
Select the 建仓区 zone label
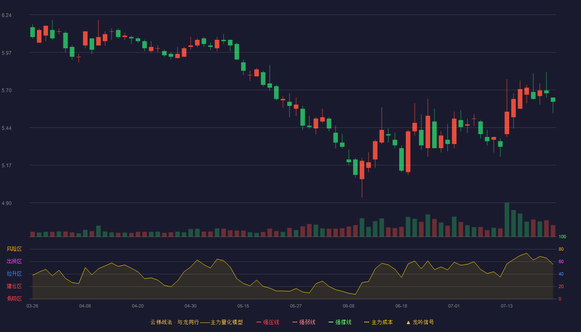(14, 286)
